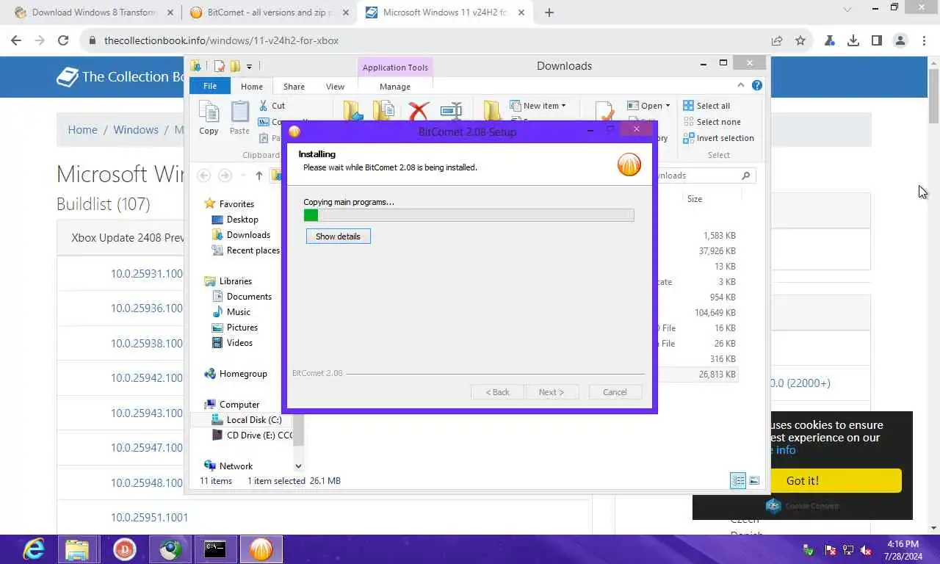Bookmark this page with star icon

(800, 41)
